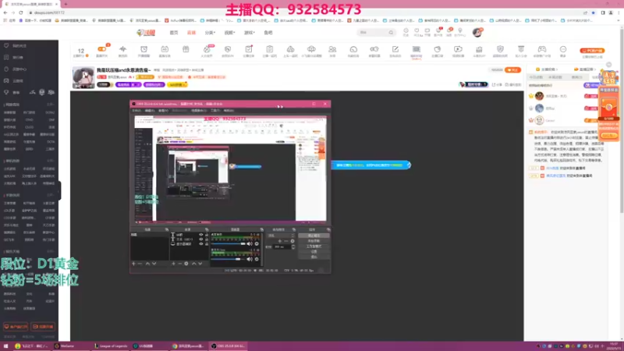Click the video playback icon in toolbar

(x=458, y=49)
